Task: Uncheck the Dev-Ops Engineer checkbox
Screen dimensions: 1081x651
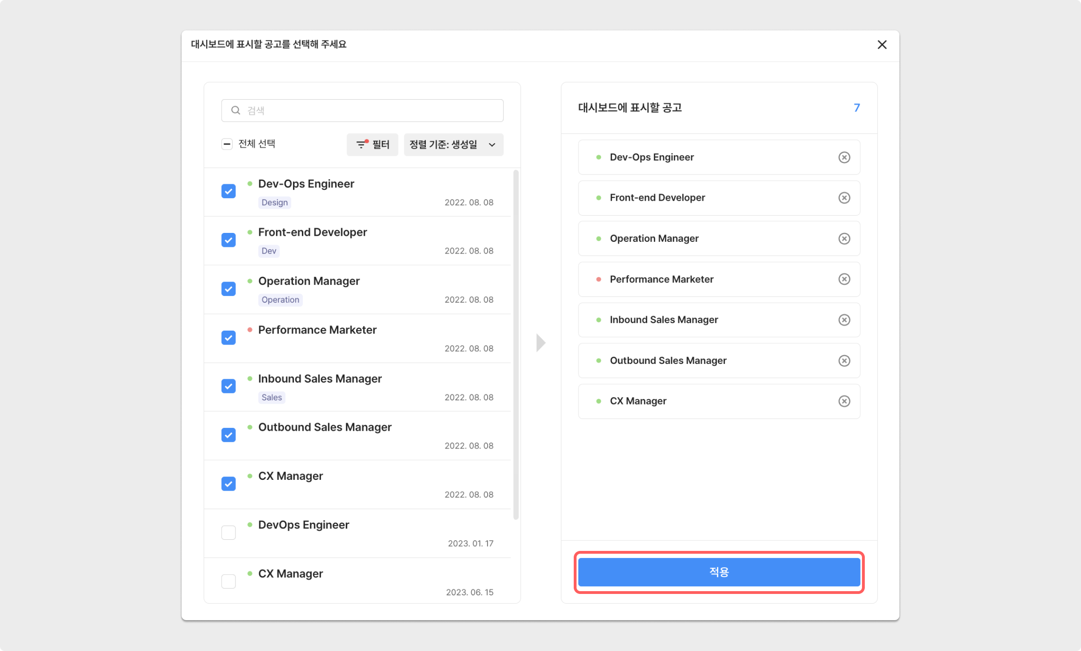Action: (228, 191)
